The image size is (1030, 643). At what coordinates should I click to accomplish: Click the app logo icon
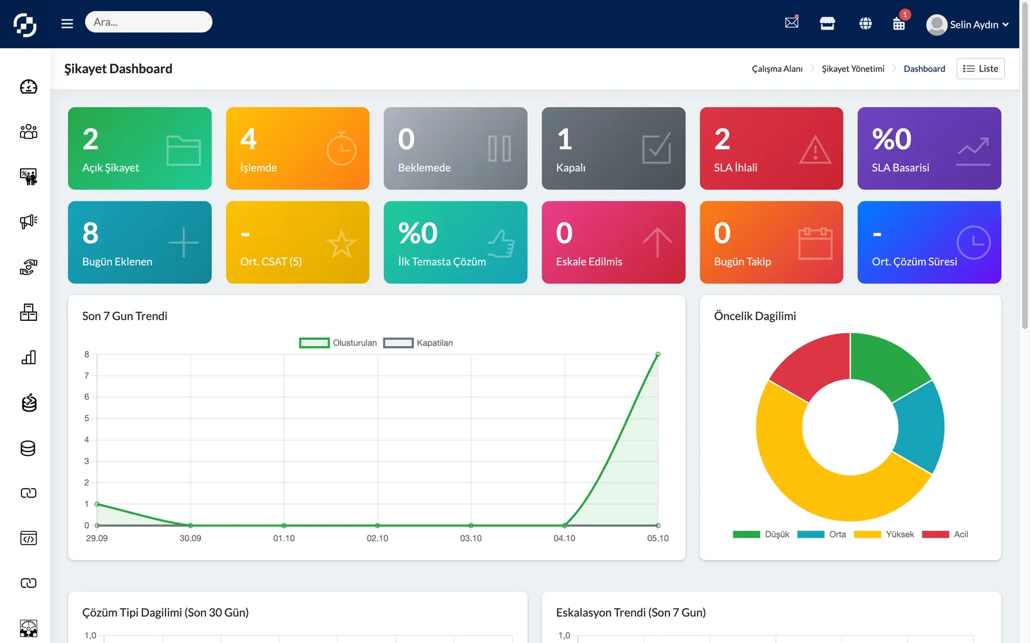point(25,24)
